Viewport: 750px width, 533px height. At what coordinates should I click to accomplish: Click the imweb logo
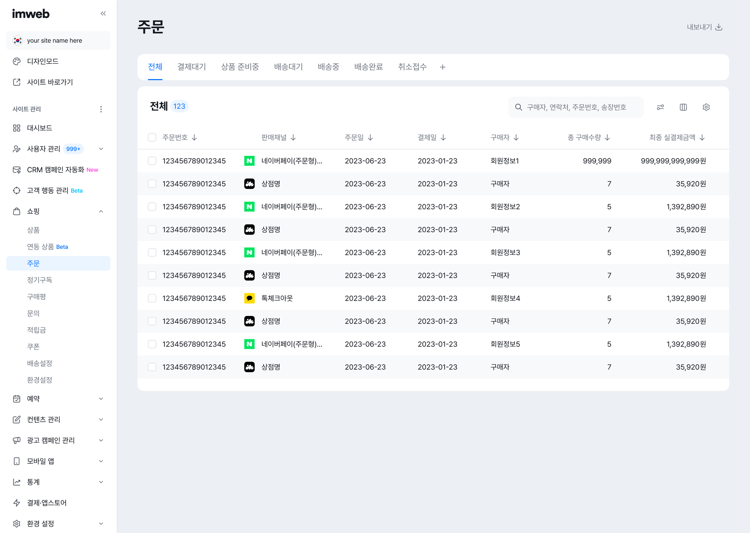click(x=31, y=14)
